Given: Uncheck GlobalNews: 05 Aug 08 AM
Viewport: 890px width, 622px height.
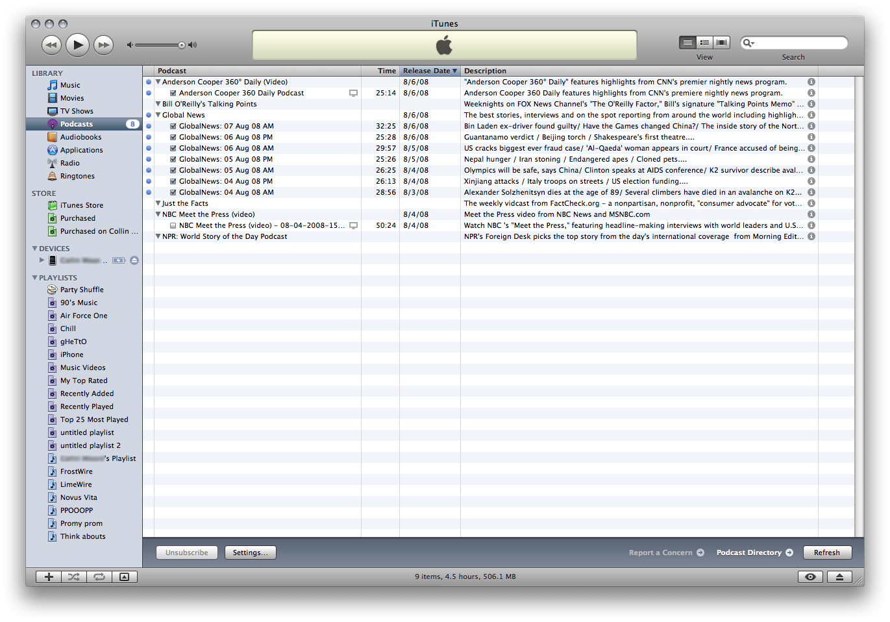Looking at the screenshot, I should click(173, 170).
